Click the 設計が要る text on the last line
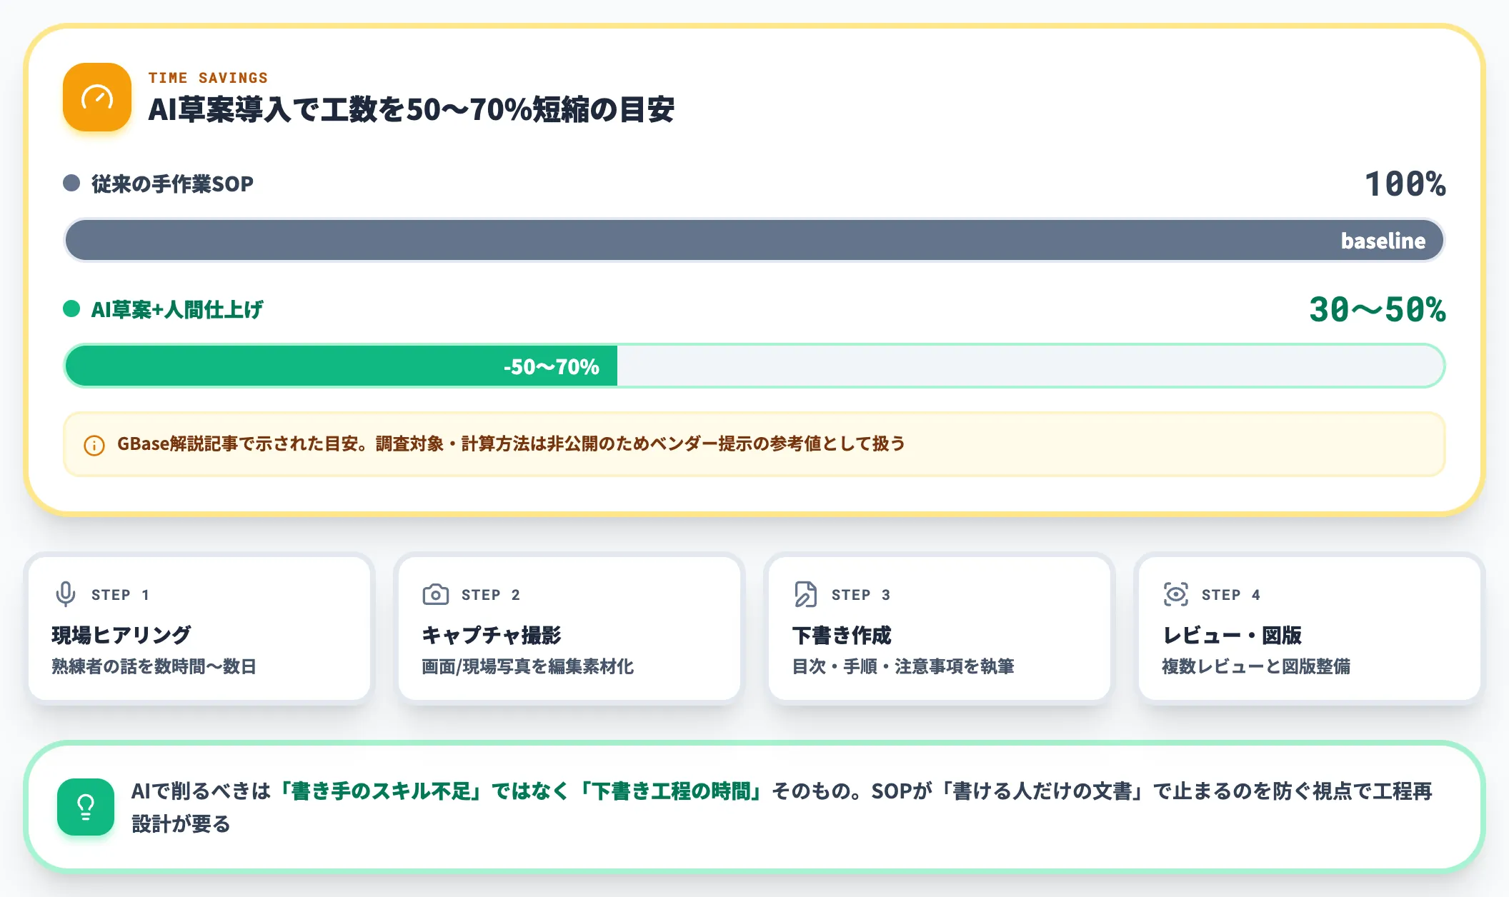Viewport: 1509px width, 897px height. tap(181, 823)
